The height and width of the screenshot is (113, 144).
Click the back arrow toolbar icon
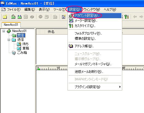135,17
